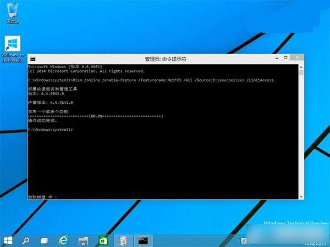Click the taskbar app left of Command Prompt
Screen dimensions: 330x247
tap(123, 240)
